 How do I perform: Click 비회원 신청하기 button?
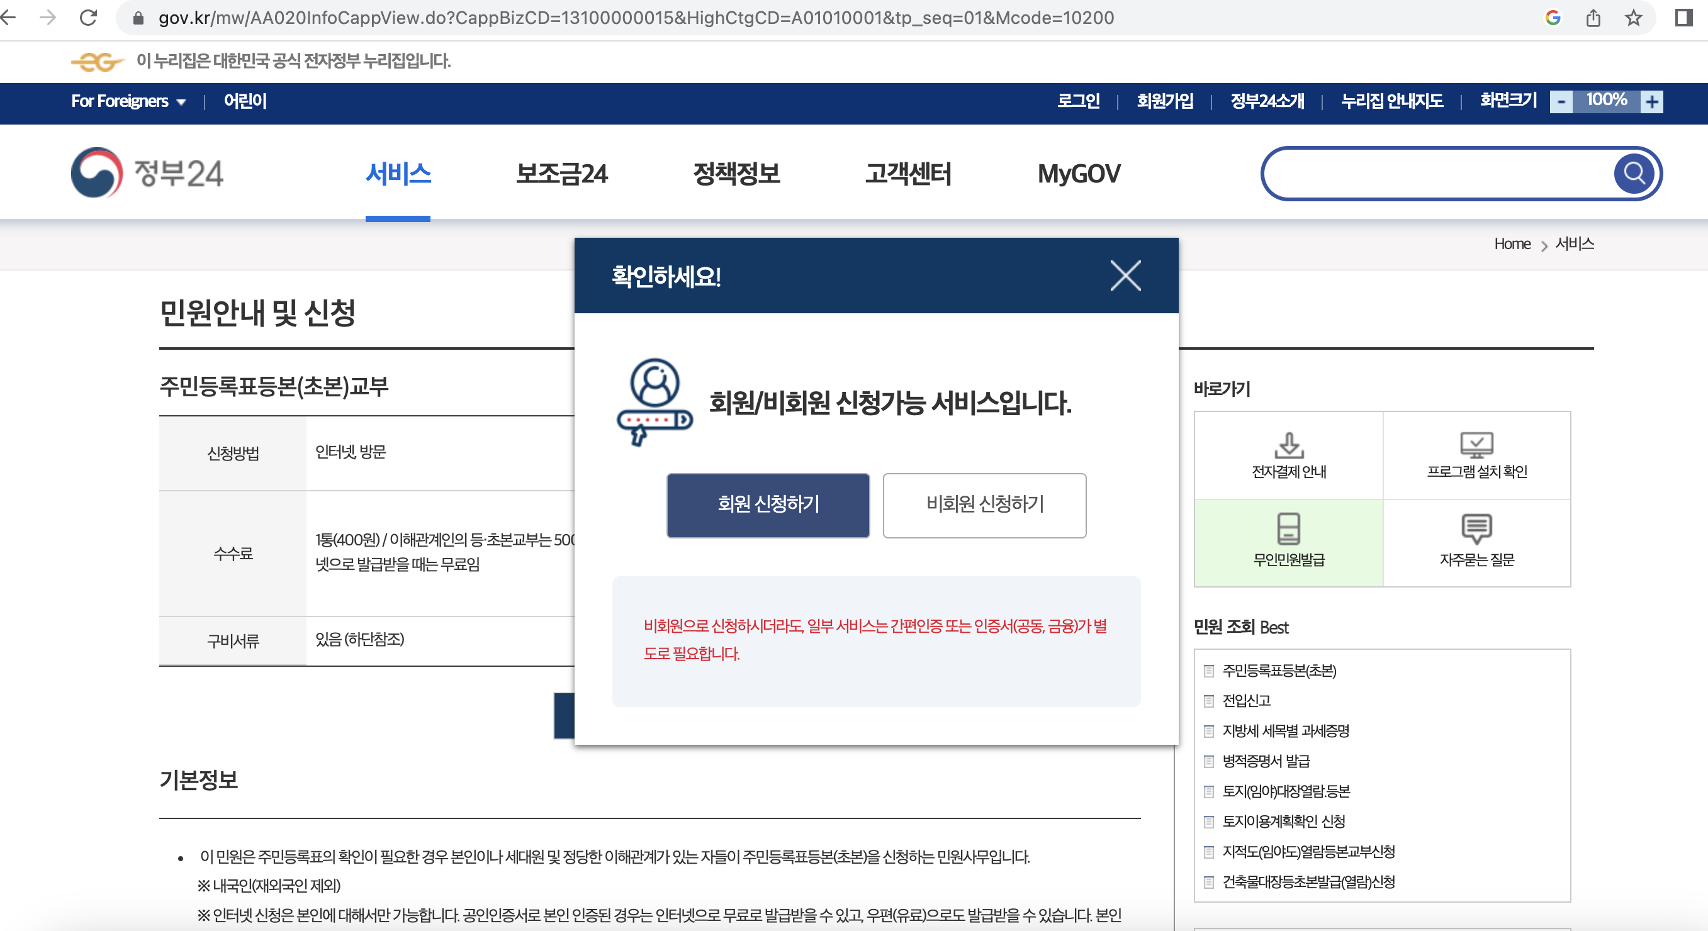(x=984, y=505)
